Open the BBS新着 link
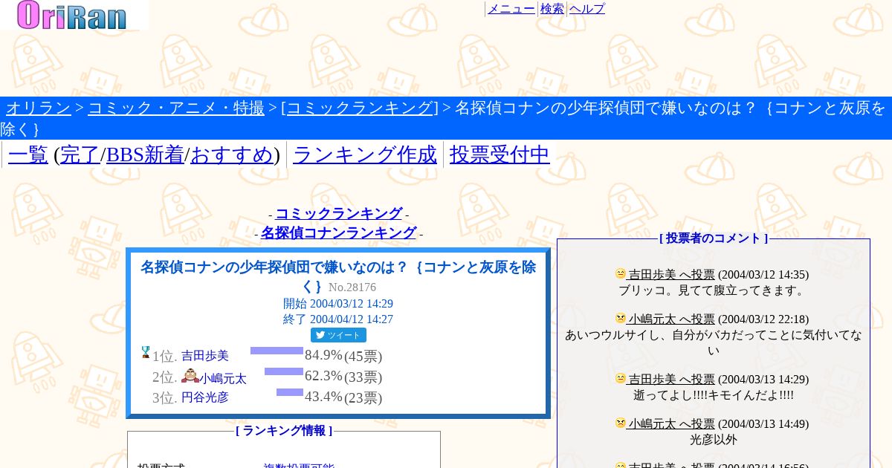This screenshot has width=892, height=468. (145, 155)
